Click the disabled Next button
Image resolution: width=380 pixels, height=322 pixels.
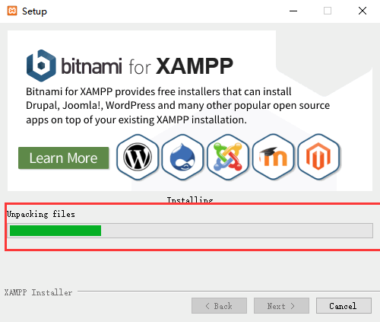click(281, 306)
